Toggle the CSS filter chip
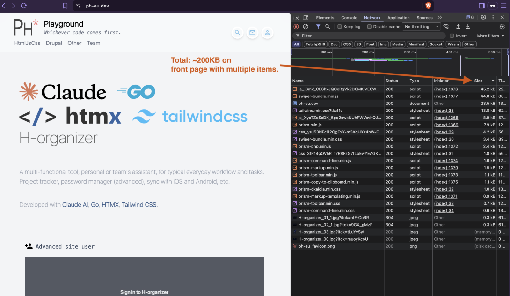This screenshot has width=510, height=296. [x=347, y=44]
